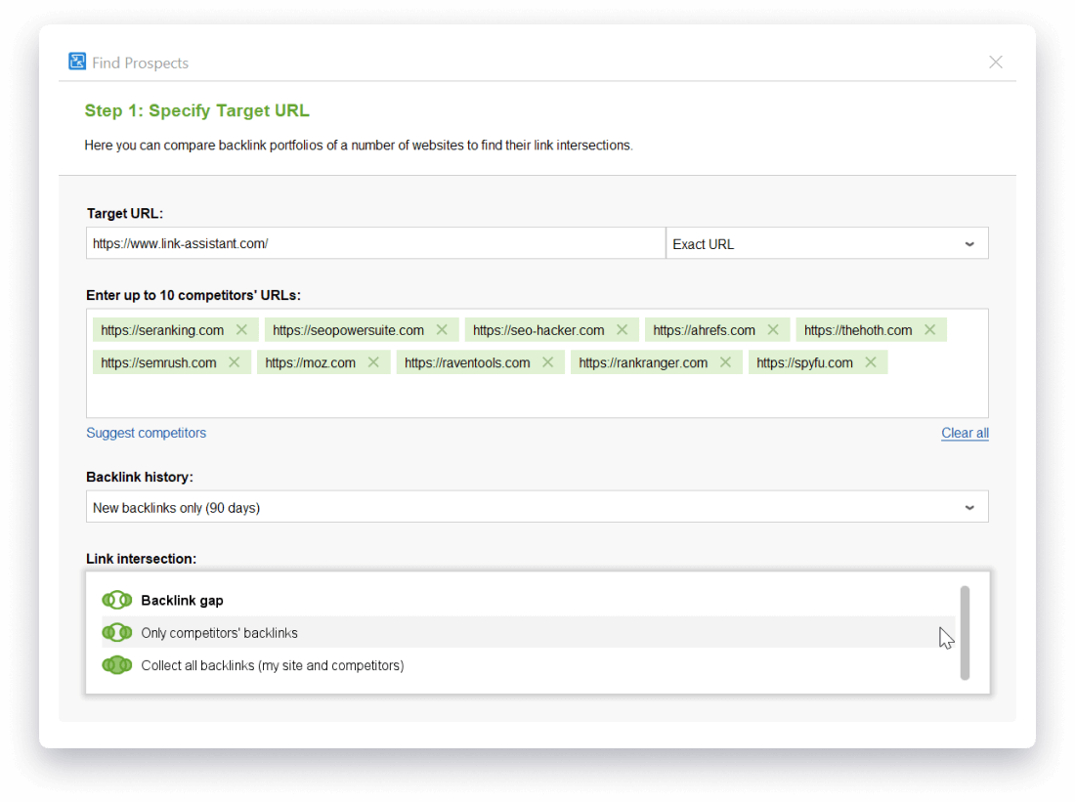This screenshot has height=802, width=1075.
Task: Select the Backlink gap option
Action: (528, 601)
